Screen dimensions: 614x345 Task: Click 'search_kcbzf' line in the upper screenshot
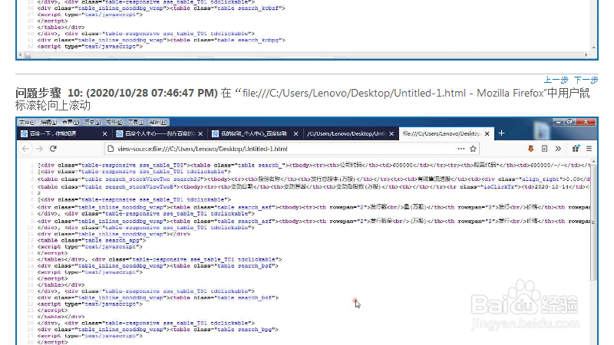[x=161, y=8]
